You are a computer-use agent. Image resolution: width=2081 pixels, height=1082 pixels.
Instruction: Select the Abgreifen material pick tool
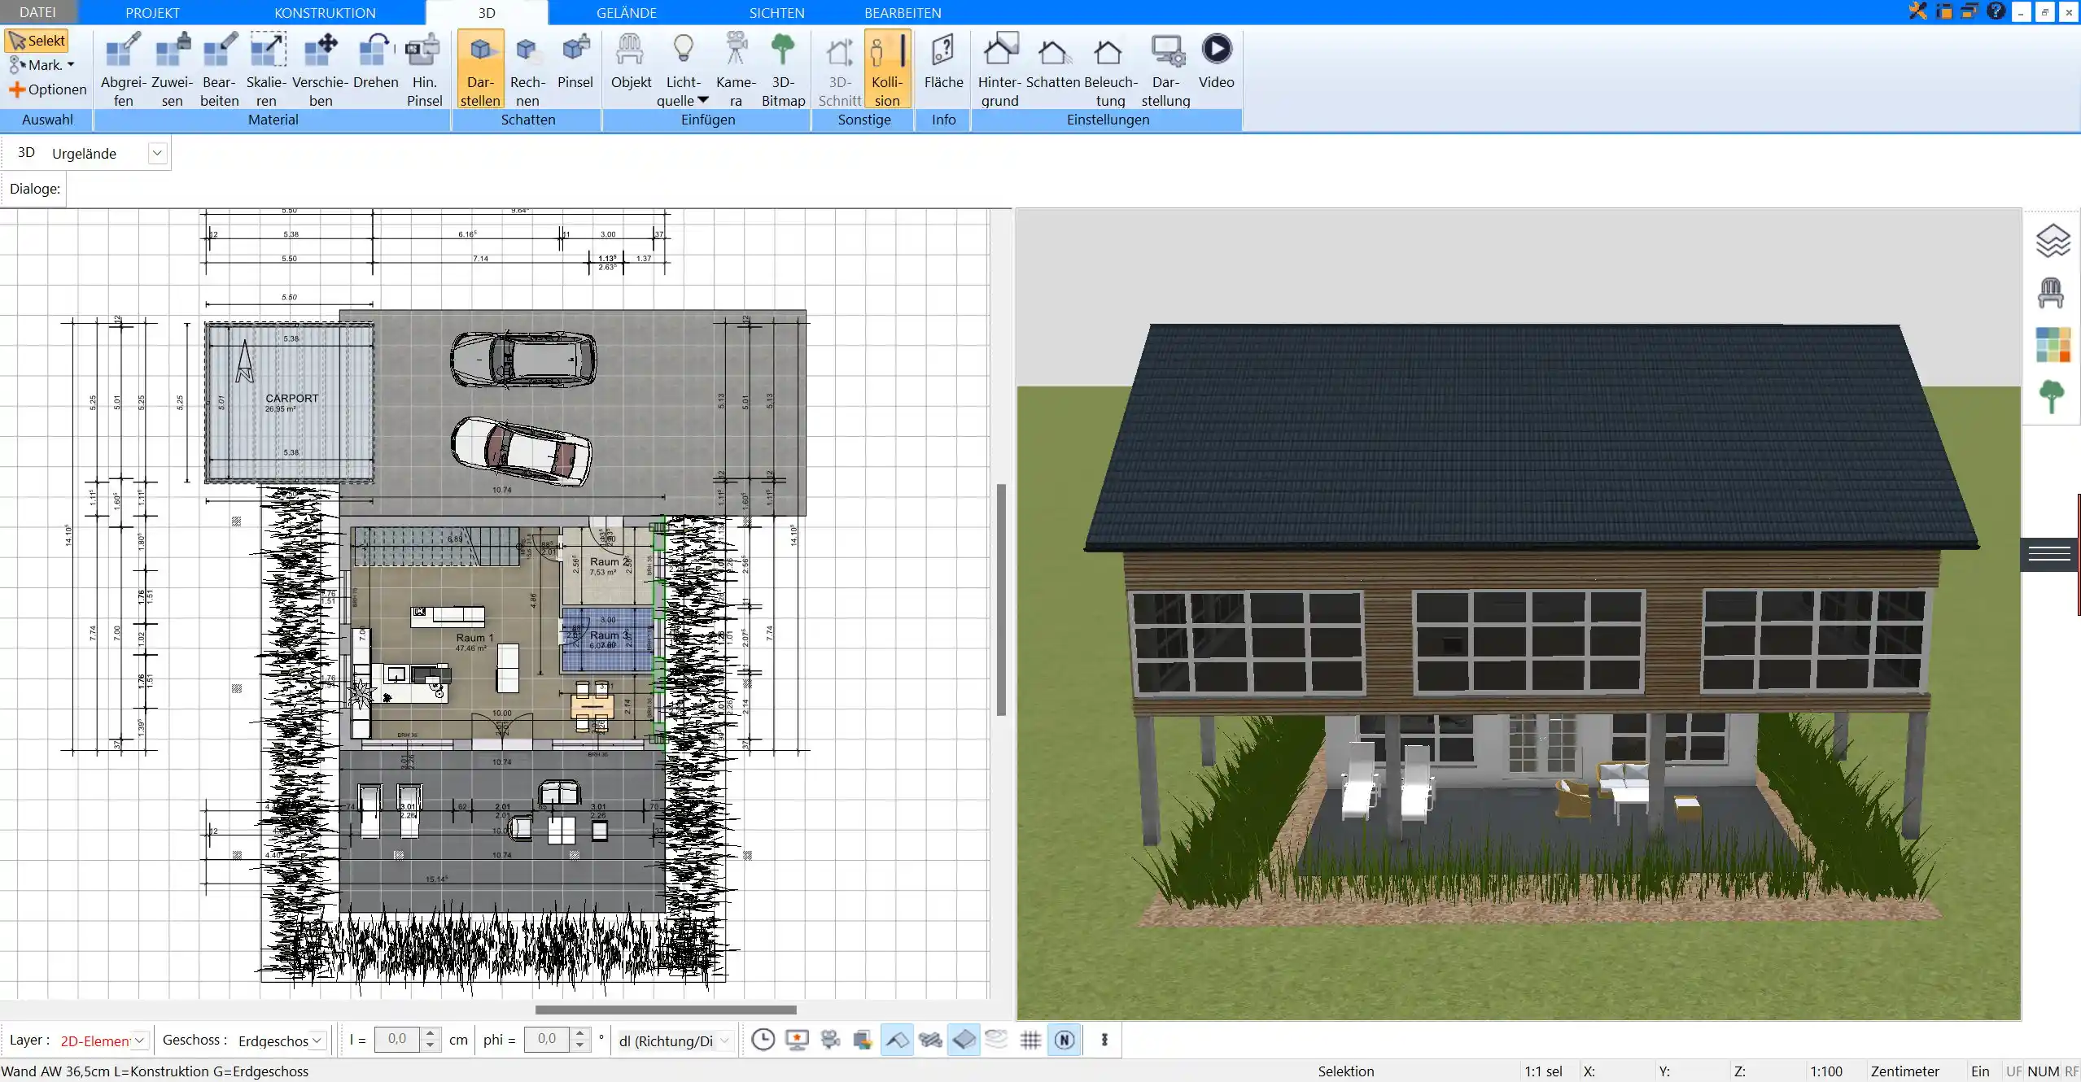(123, 69)
